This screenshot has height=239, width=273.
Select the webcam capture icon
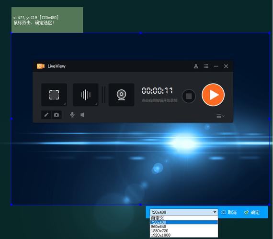pos(121,95)
